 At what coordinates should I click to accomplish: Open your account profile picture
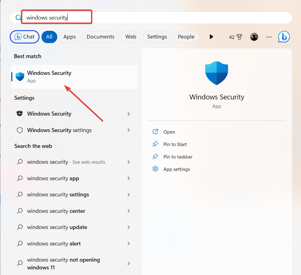pos(254,37)
